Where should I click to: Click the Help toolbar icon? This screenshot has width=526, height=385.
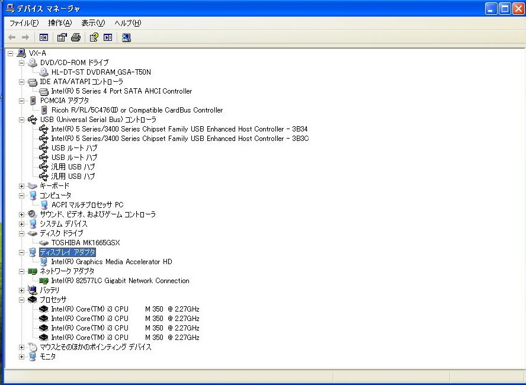pos(94,37)
